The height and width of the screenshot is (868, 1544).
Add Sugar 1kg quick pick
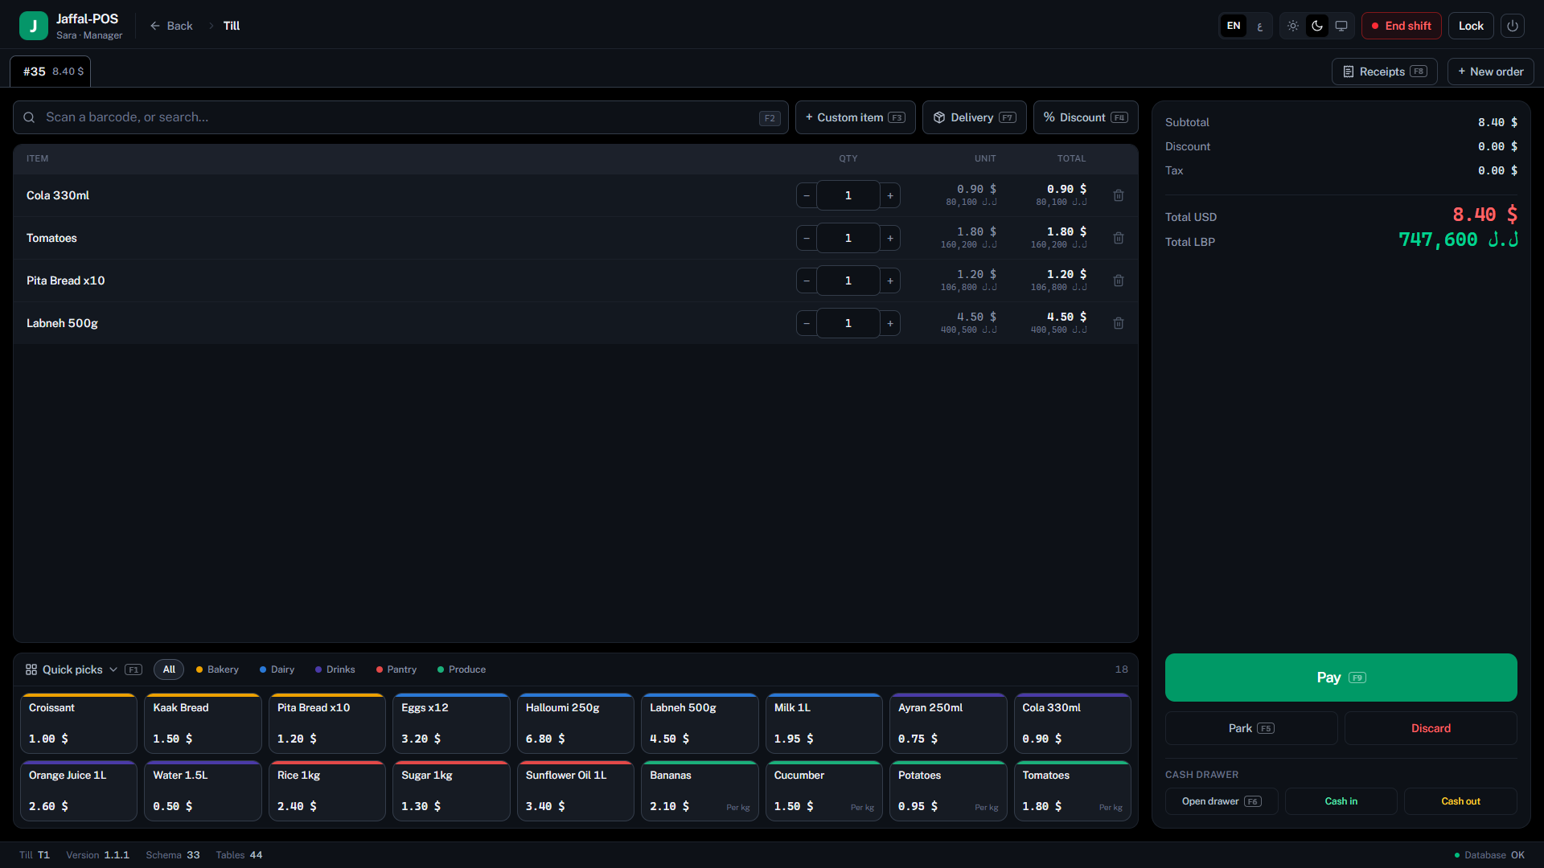(x=451, y=791)
